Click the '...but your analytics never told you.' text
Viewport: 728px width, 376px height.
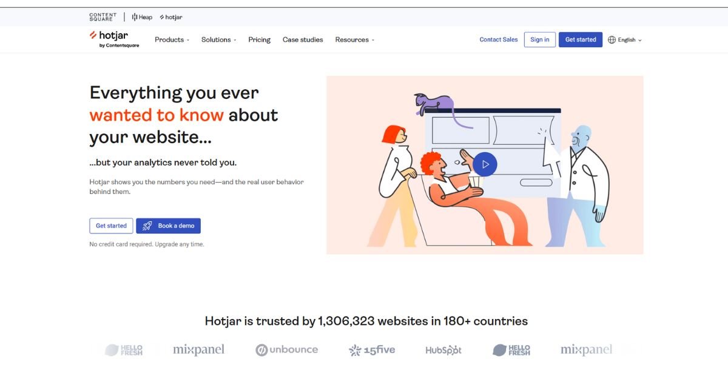163,163
